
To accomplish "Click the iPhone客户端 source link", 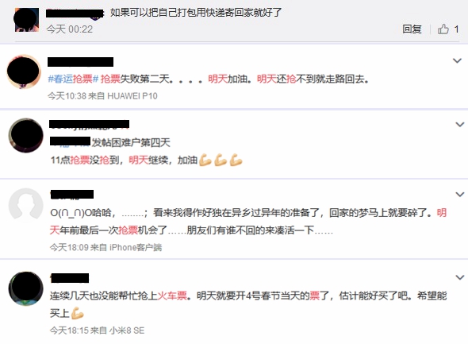I will [x=136, y=247].
